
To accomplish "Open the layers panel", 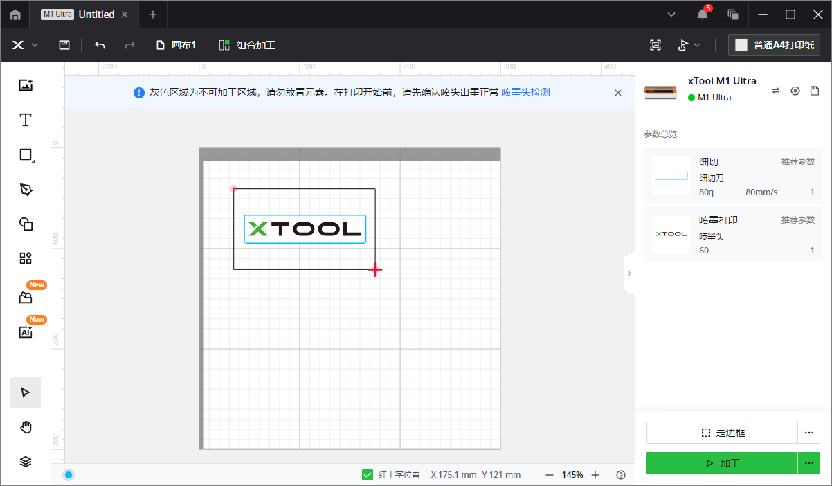I will (x=26, y=462).
